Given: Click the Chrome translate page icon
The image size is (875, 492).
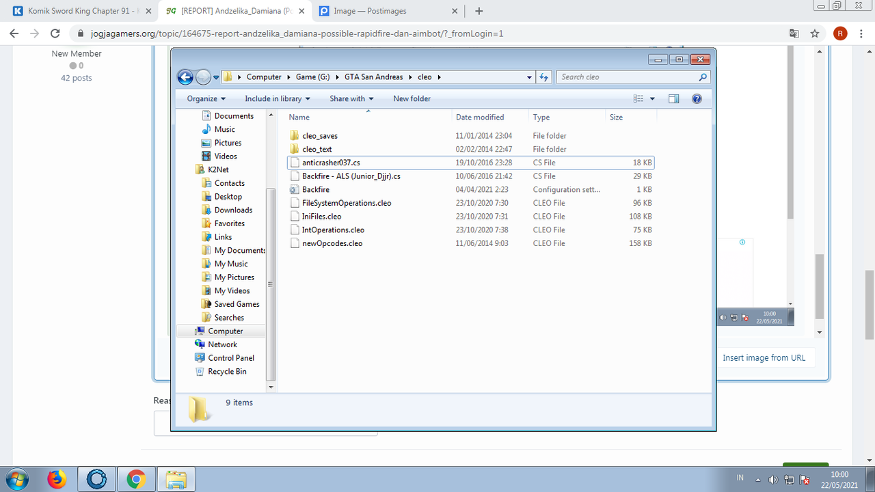Looking at the screenshot, I should click(794, 33).
